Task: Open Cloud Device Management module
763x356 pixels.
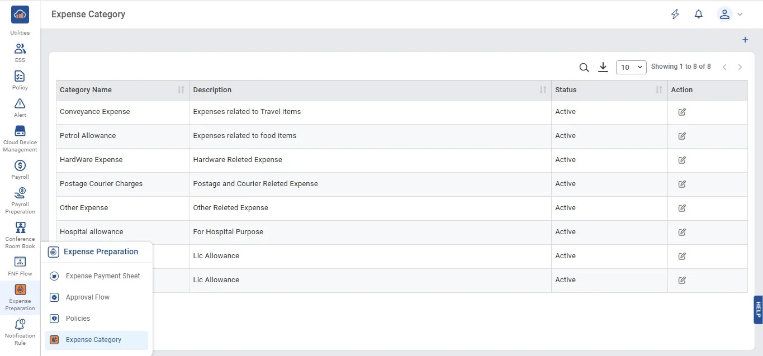Action: pyautogui.click(x=20, y=138)
